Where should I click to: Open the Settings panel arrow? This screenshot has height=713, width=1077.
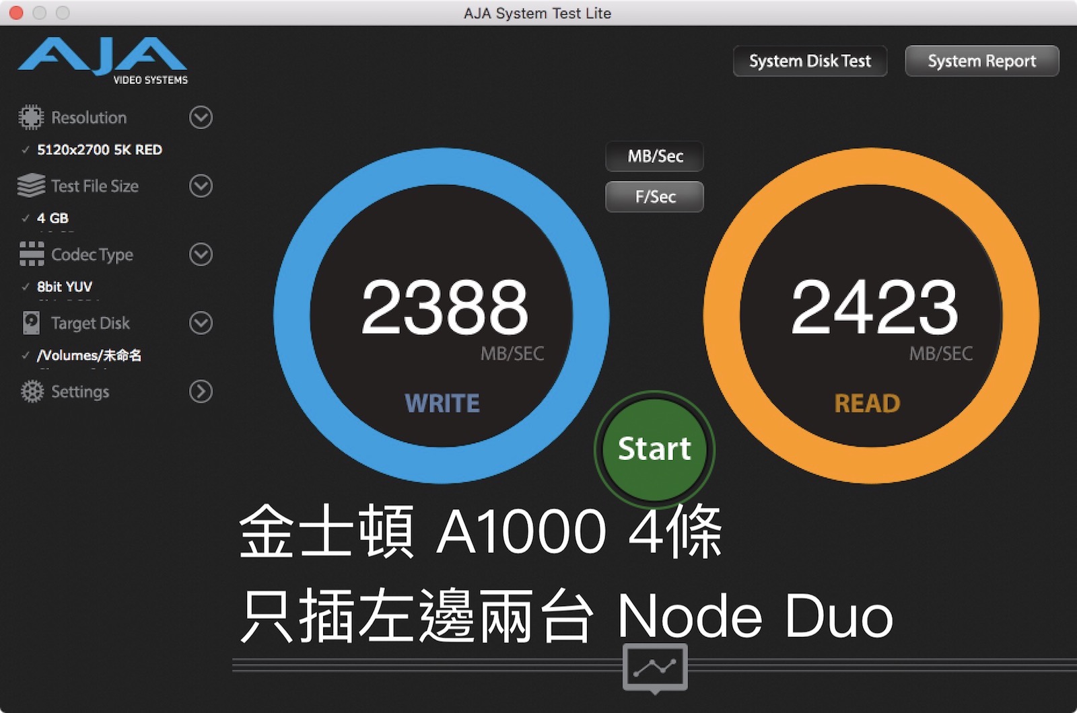(x=201, y=391)
